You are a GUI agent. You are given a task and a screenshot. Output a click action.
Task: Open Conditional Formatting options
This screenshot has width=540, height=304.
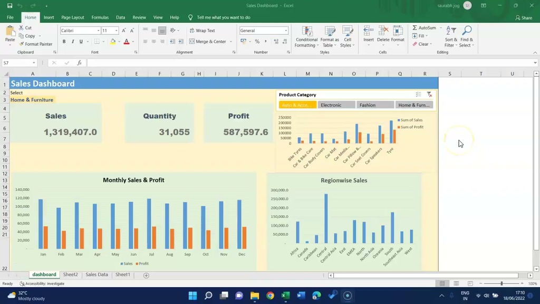306,37
